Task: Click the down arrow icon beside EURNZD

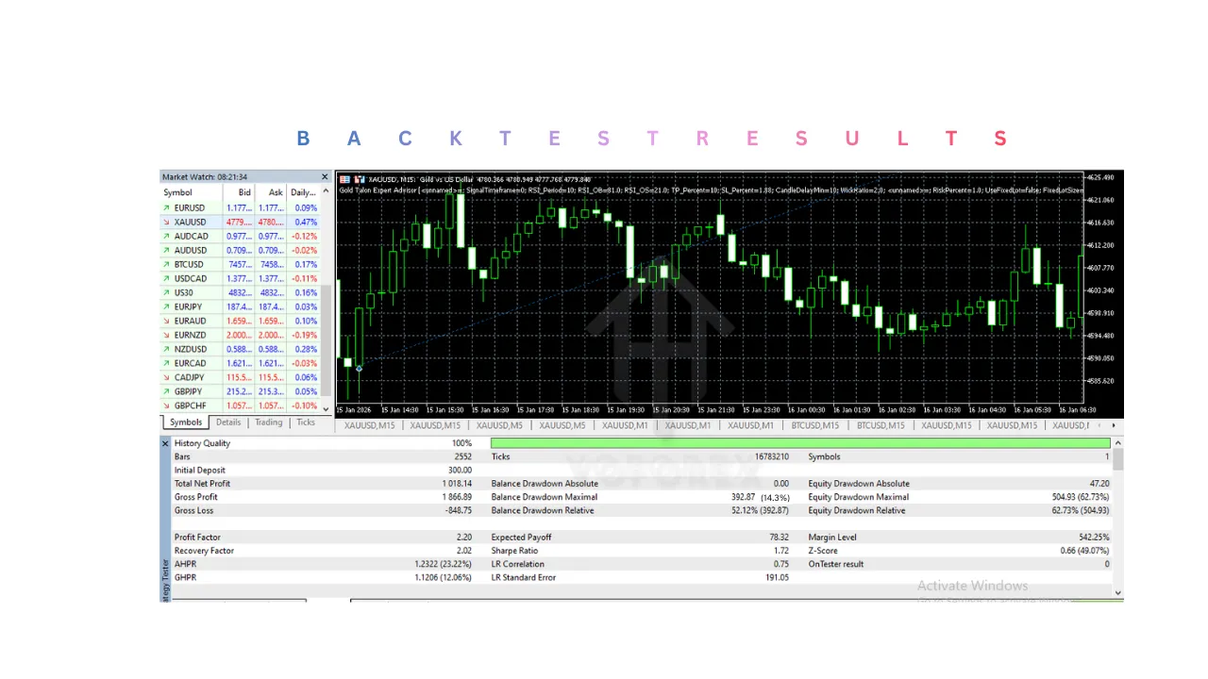Action: 167,335
